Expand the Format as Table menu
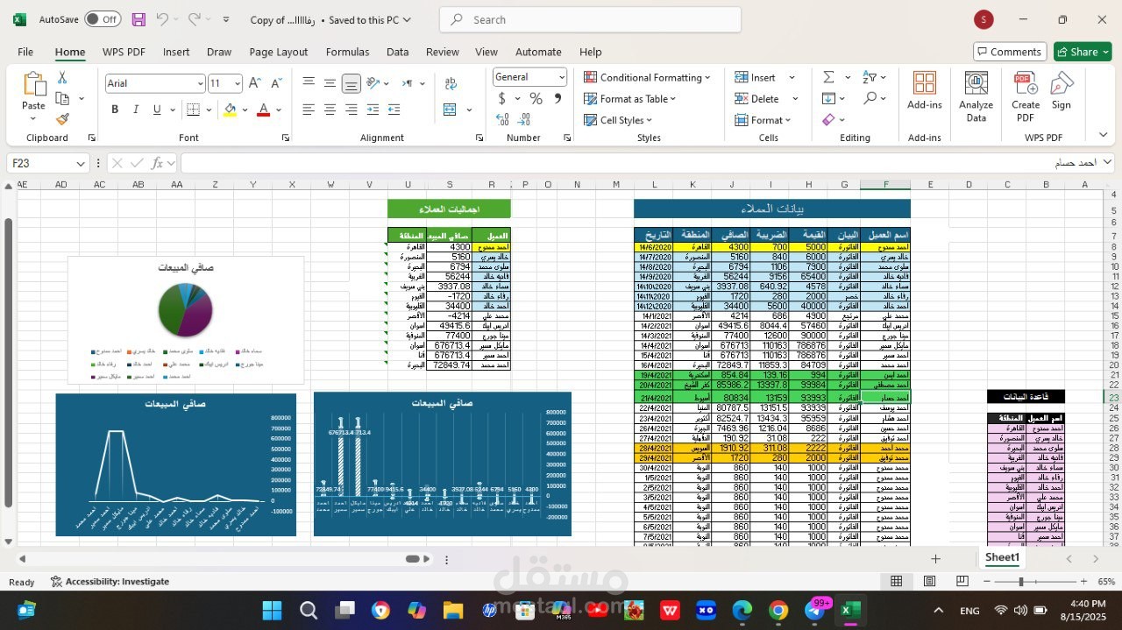The height and width of the screenshot is (630, 1122). click(x=630, y=99)
